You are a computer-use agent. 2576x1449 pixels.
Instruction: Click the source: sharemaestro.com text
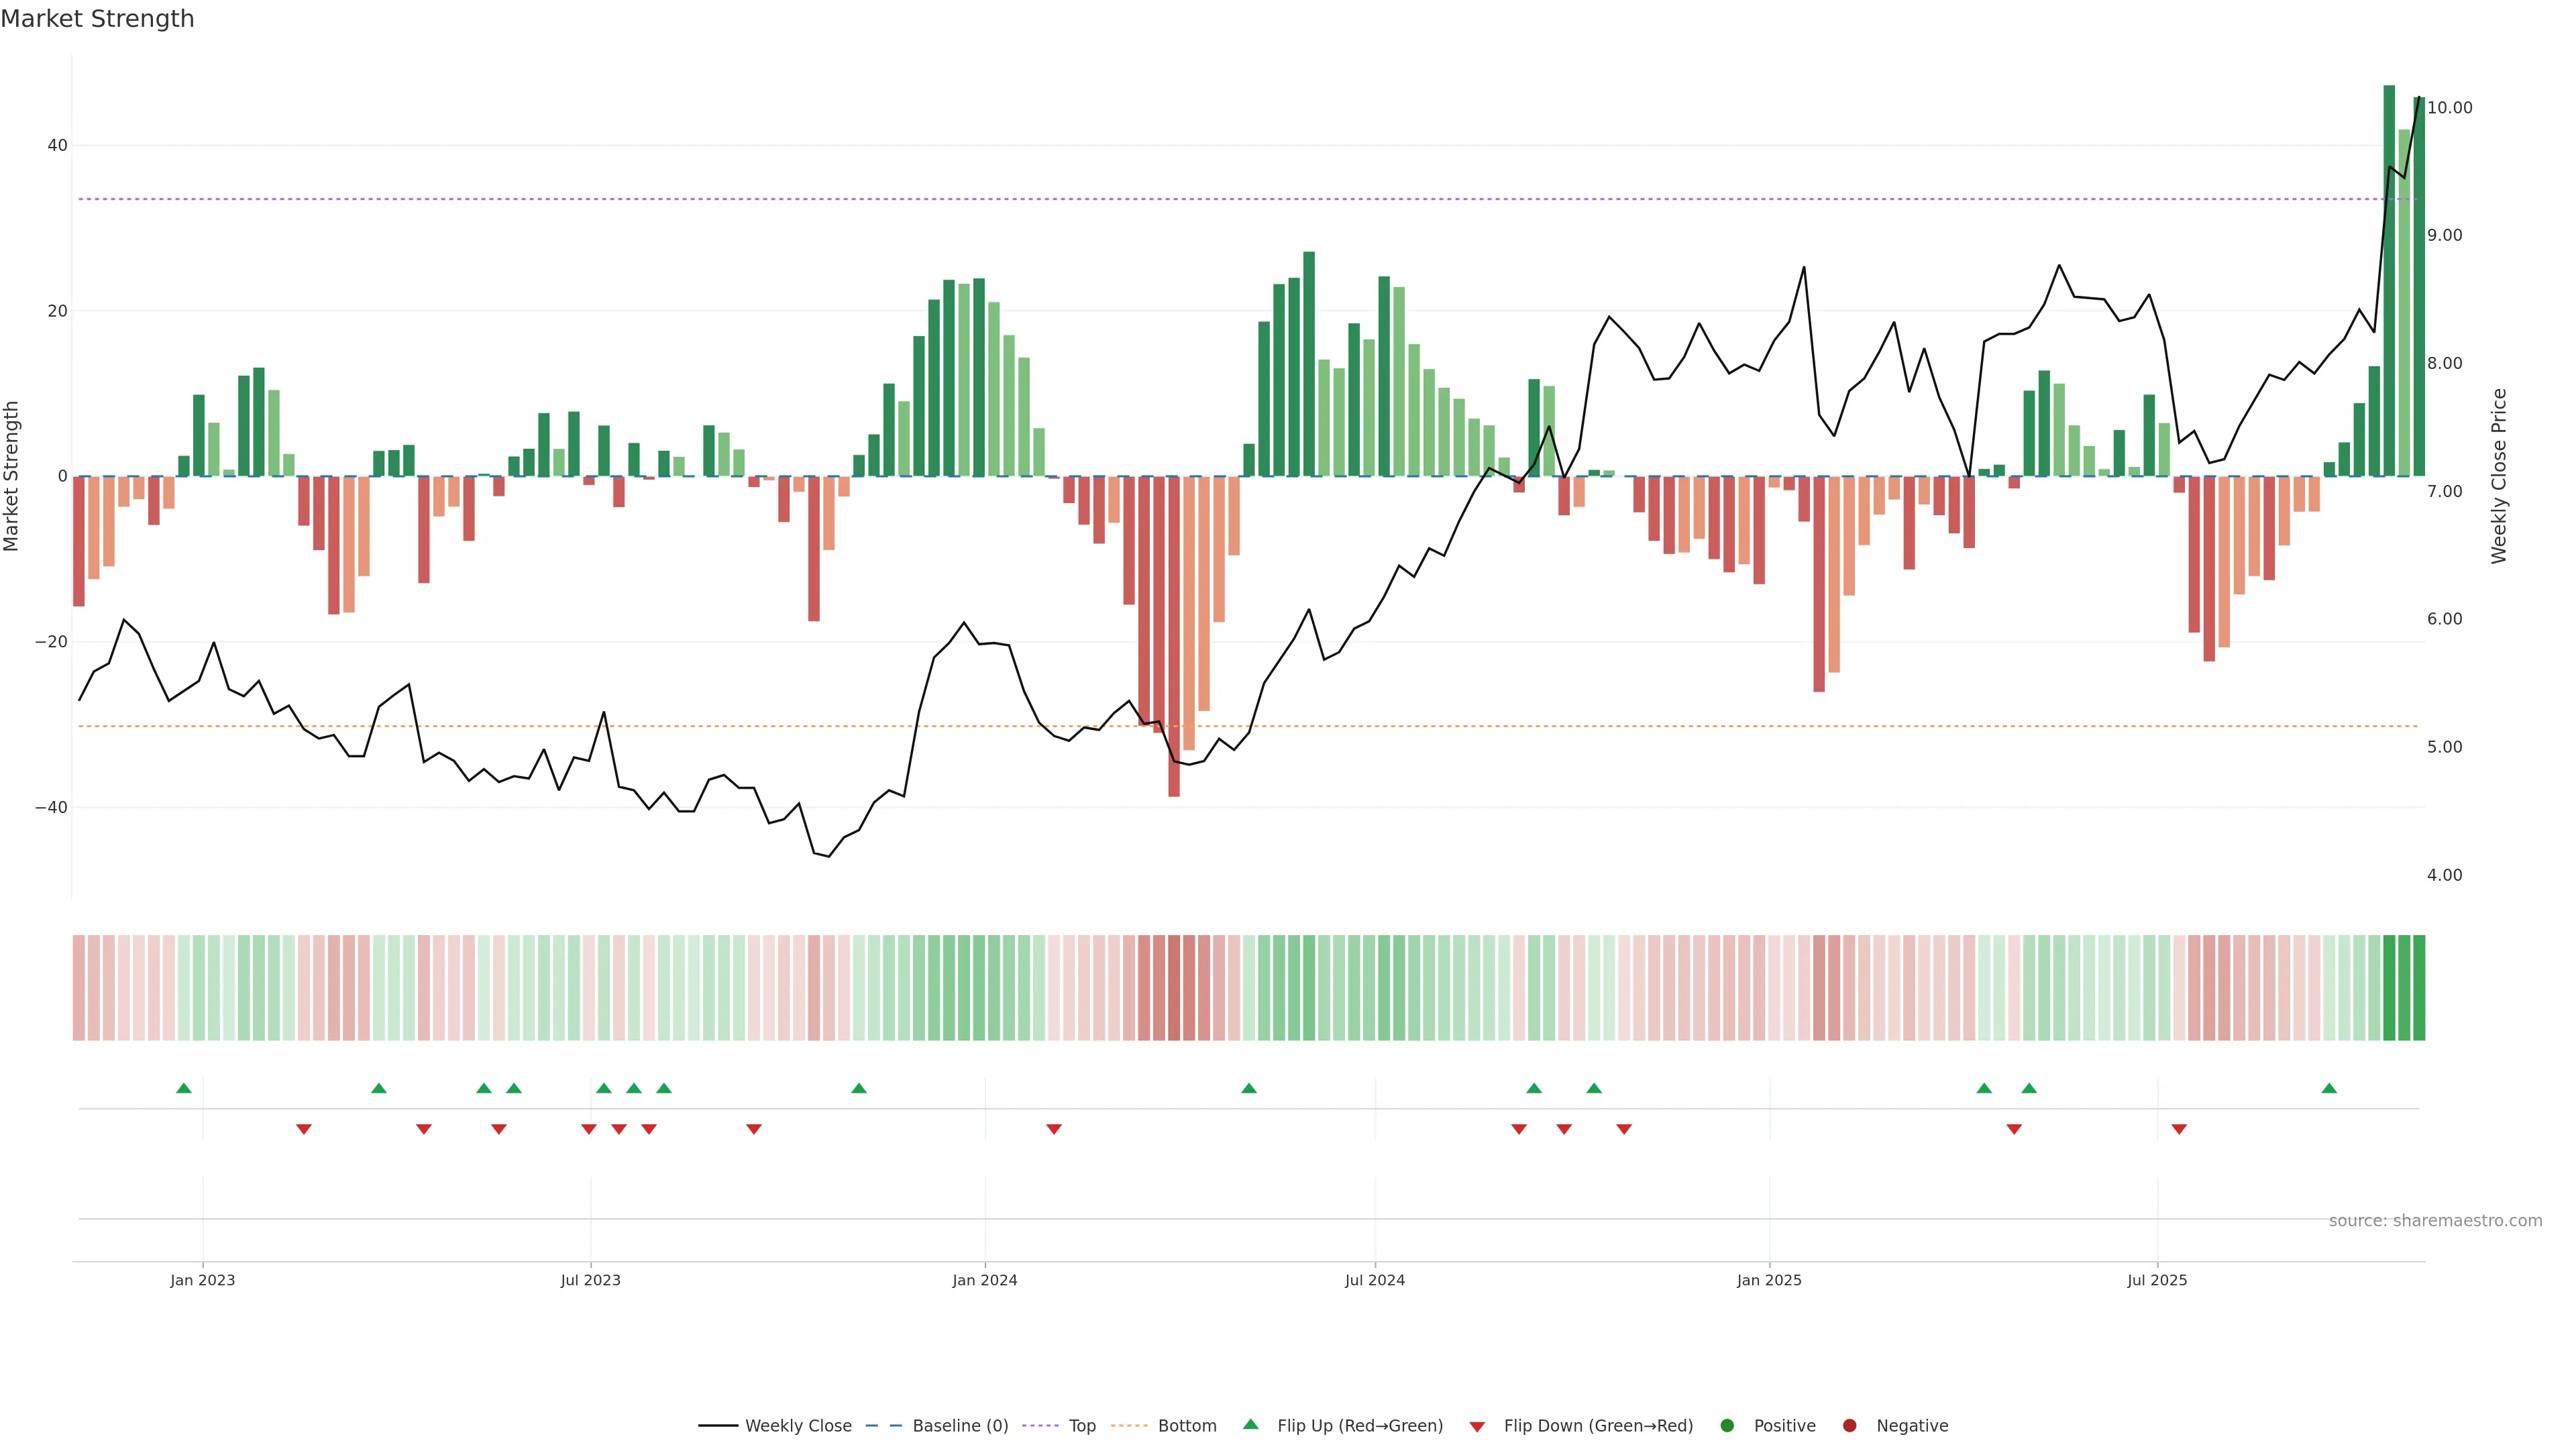[x=2435, y=1220]
